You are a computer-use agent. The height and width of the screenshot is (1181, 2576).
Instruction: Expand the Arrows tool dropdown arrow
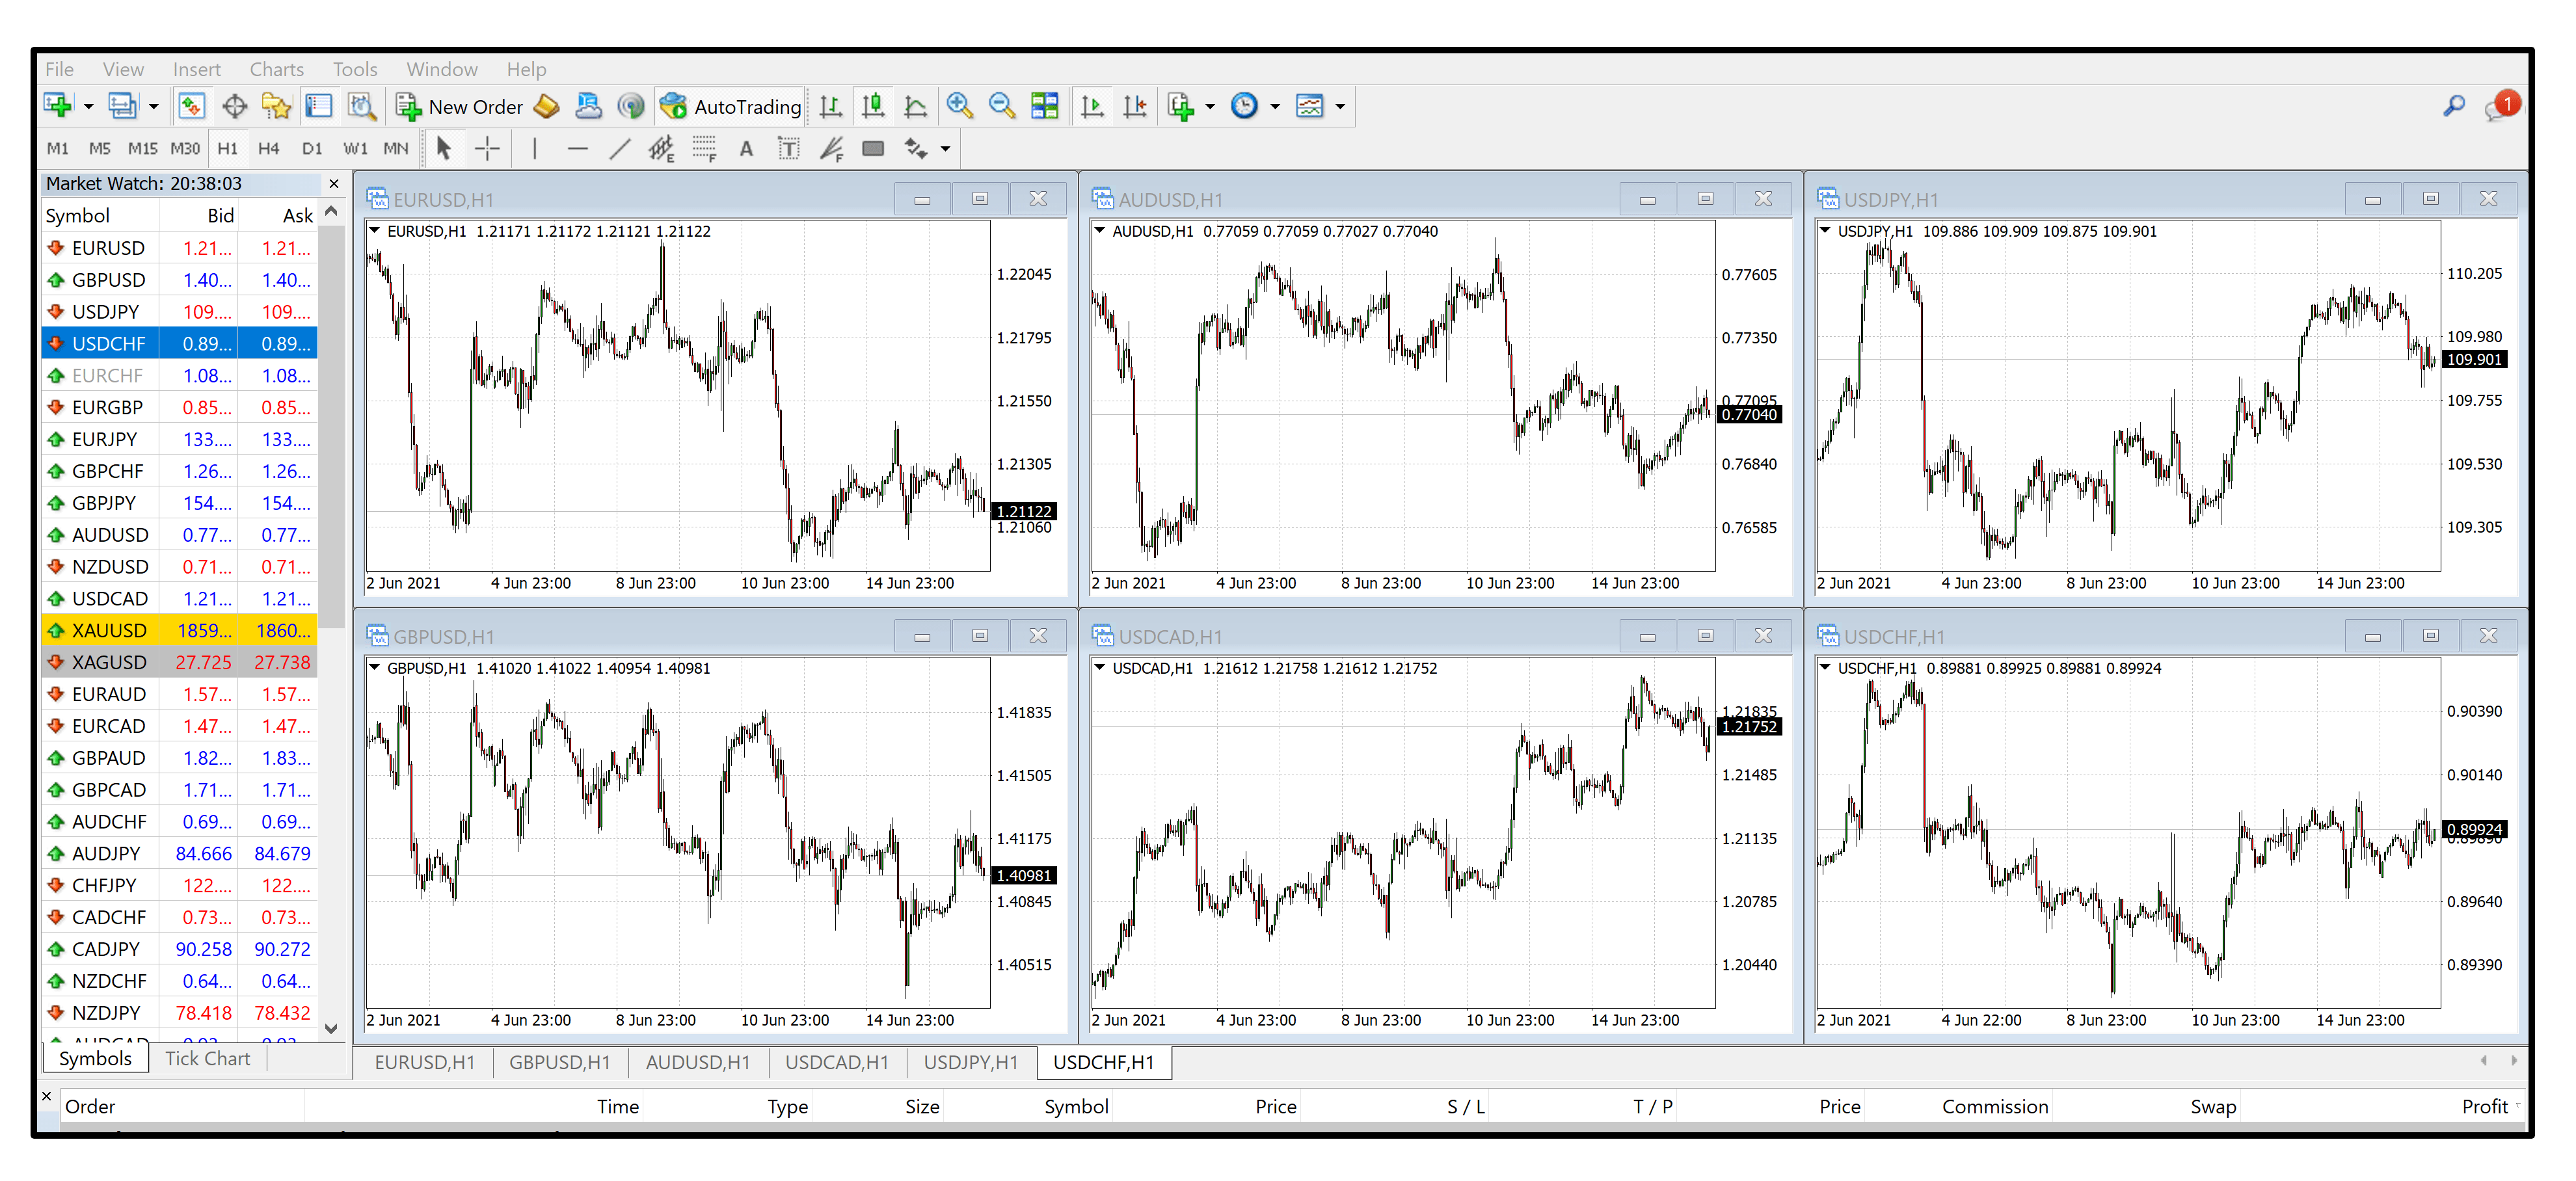pos(945,149)
